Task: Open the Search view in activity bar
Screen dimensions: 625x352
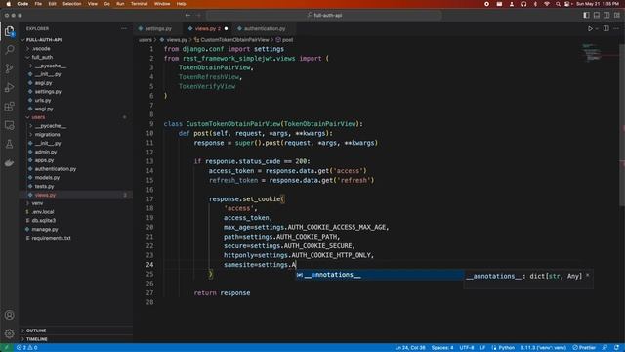Action: tap(9, 50)
